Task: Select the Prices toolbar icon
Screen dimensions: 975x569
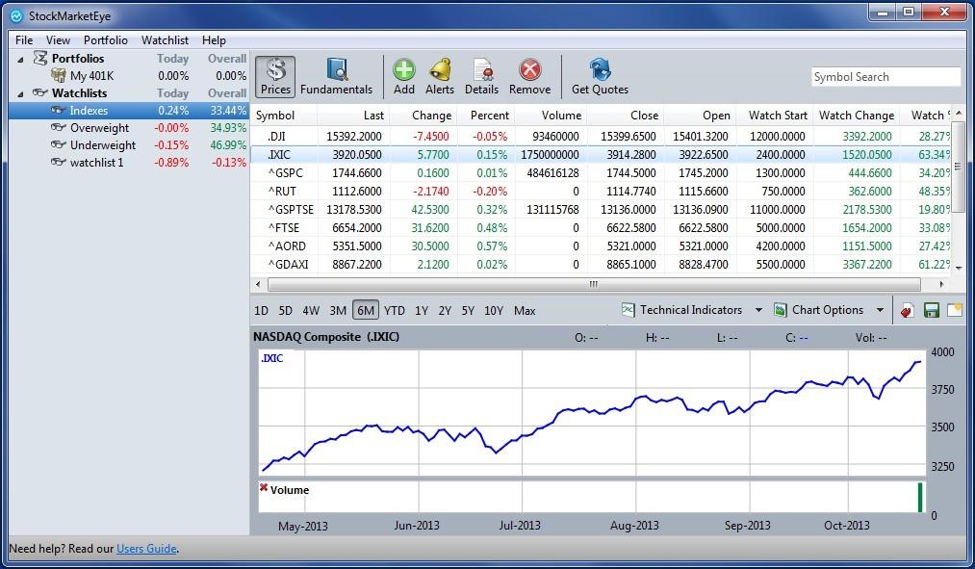Action: [275, 76]
